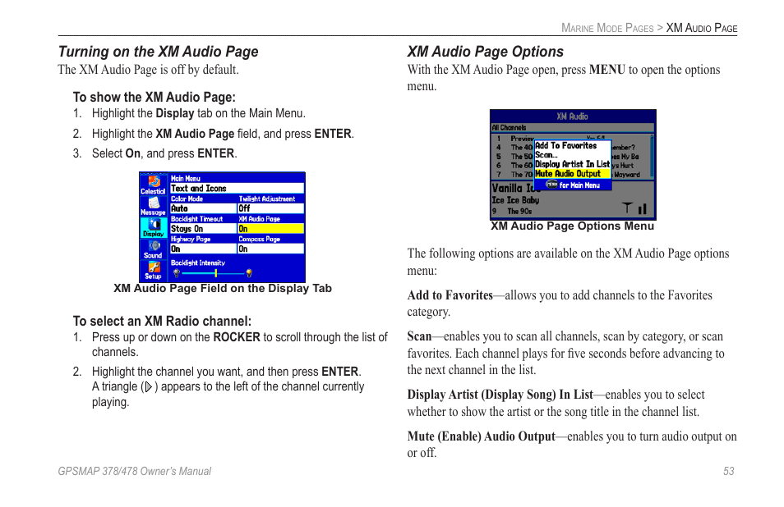Viewport: 784px width, 507px height.
Task: Click the triangle play indicator symbol
Action: click(x=149, y=386)
